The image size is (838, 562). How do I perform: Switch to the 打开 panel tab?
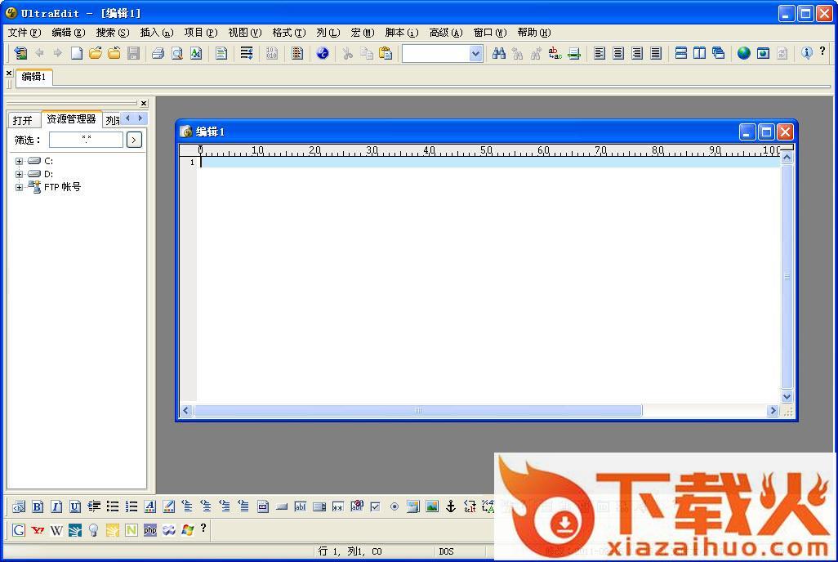[23, 120]
